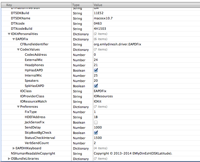Expand the OSBundleLibraries dictionary
The height and width of the screenshot is (162, 200).
pos(9,159)
